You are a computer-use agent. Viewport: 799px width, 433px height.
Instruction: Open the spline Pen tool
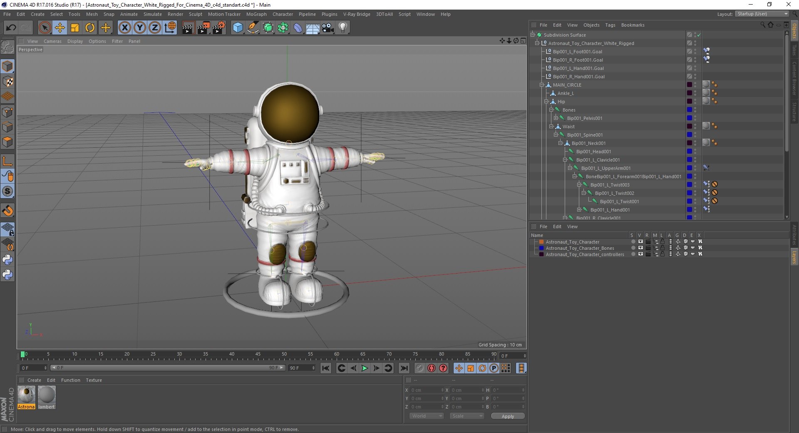tap(253, 28)
